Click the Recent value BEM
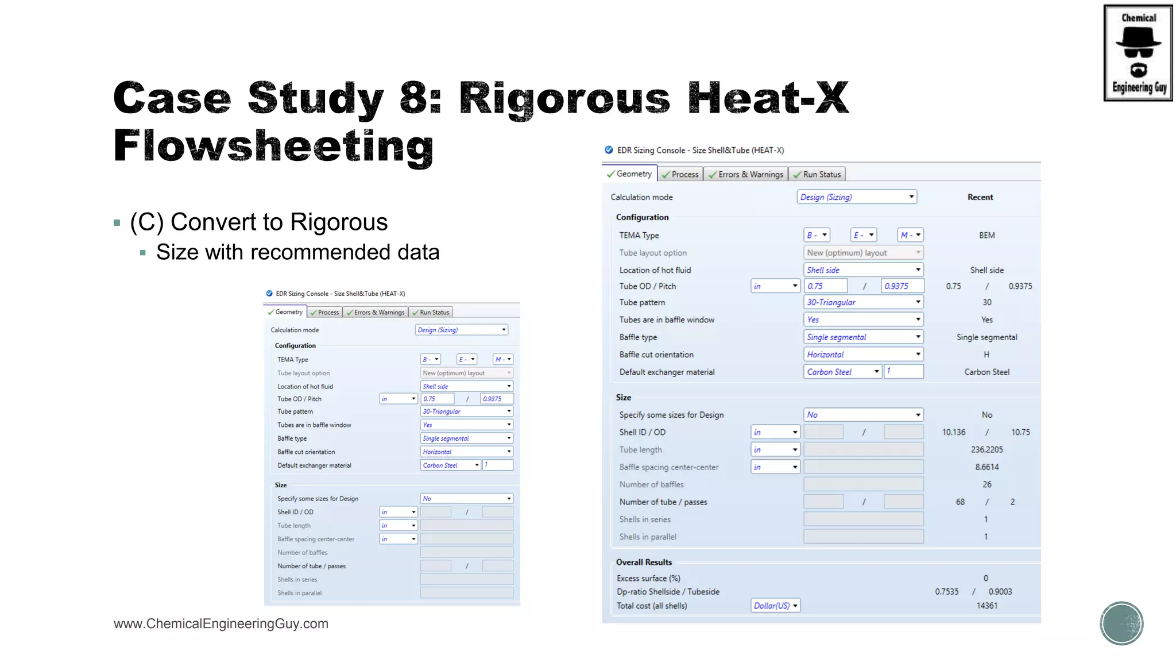 pos(987,235)
